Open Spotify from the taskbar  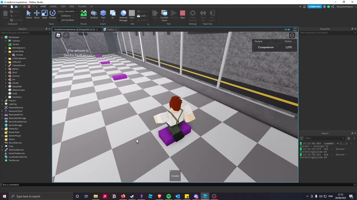[x=169, y=196]
